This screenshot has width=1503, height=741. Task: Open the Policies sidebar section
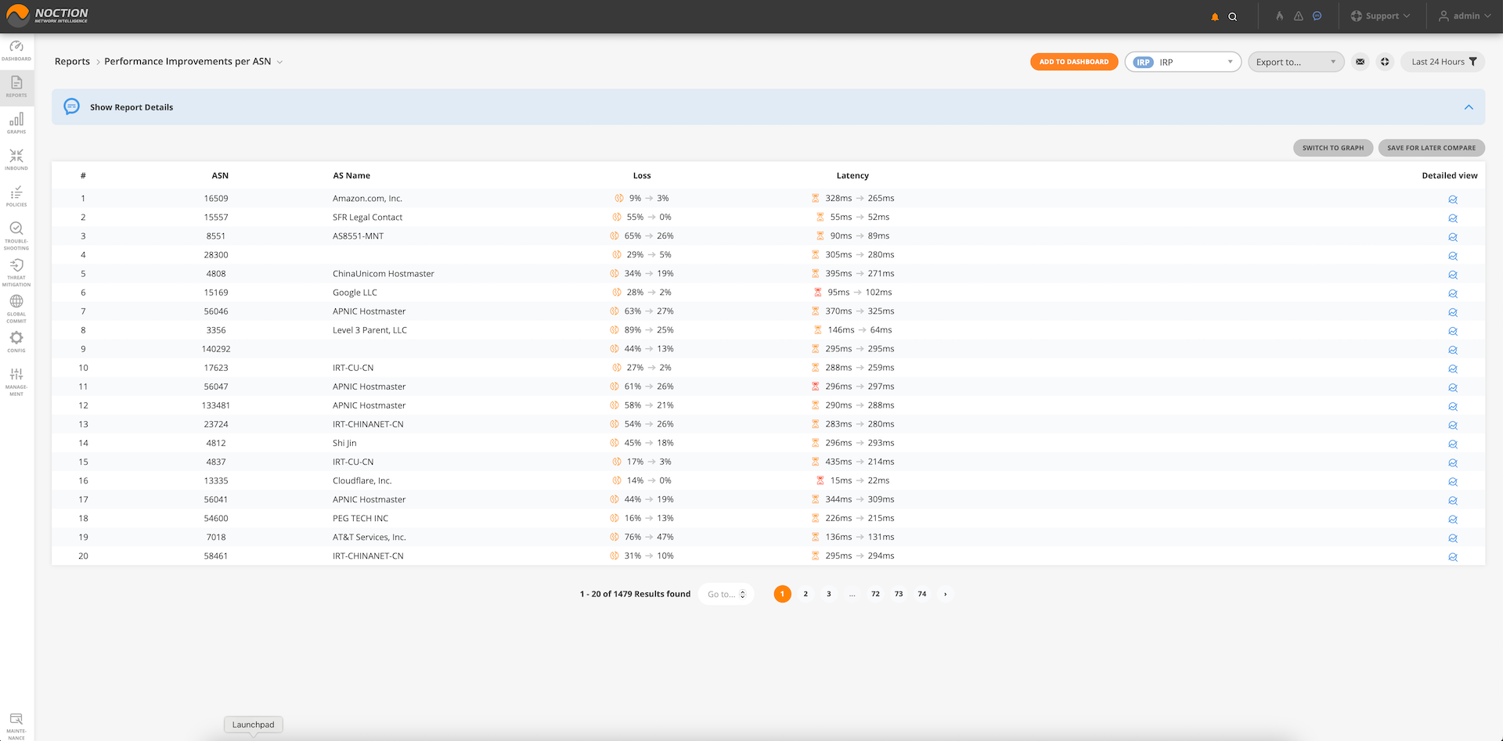point(16,196)
